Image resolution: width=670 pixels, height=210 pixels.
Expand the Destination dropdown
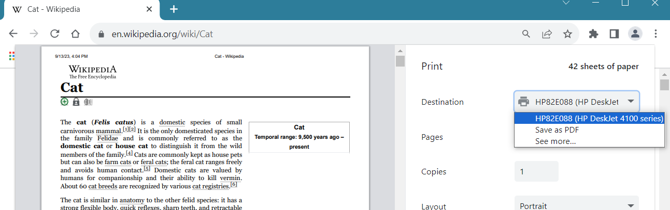[x=577, y=102]
